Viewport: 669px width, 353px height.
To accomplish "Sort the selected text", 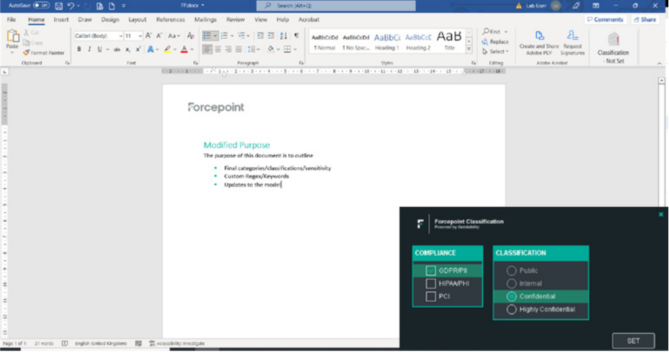I will tap(283, 36).
